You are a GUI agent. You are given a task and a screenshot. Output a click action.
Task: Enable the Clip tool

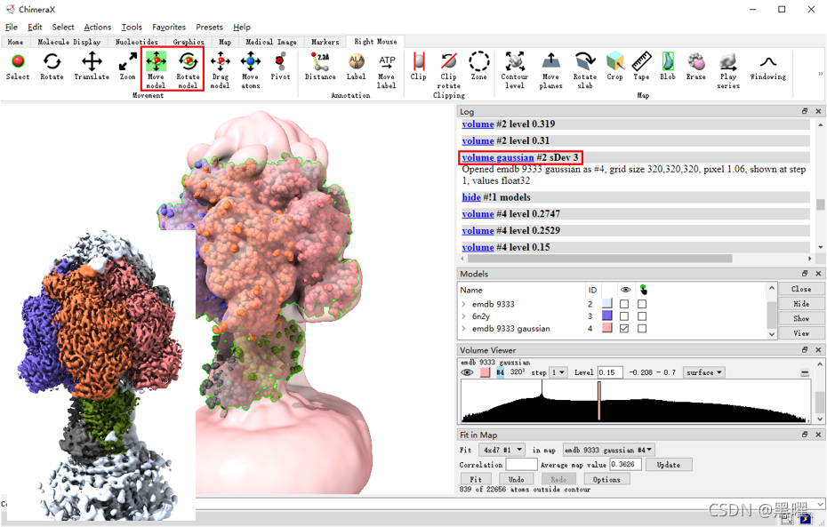coord(419,67)
